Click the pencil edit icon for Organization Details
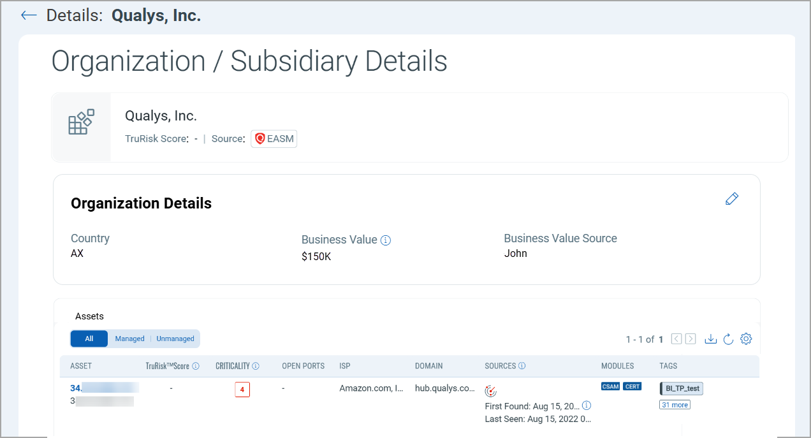The height and width of the screenshot is (438, 811). point(732,199)
